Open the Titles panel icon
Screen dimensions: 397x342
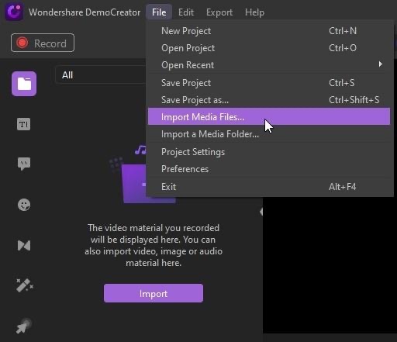(24, 124)
